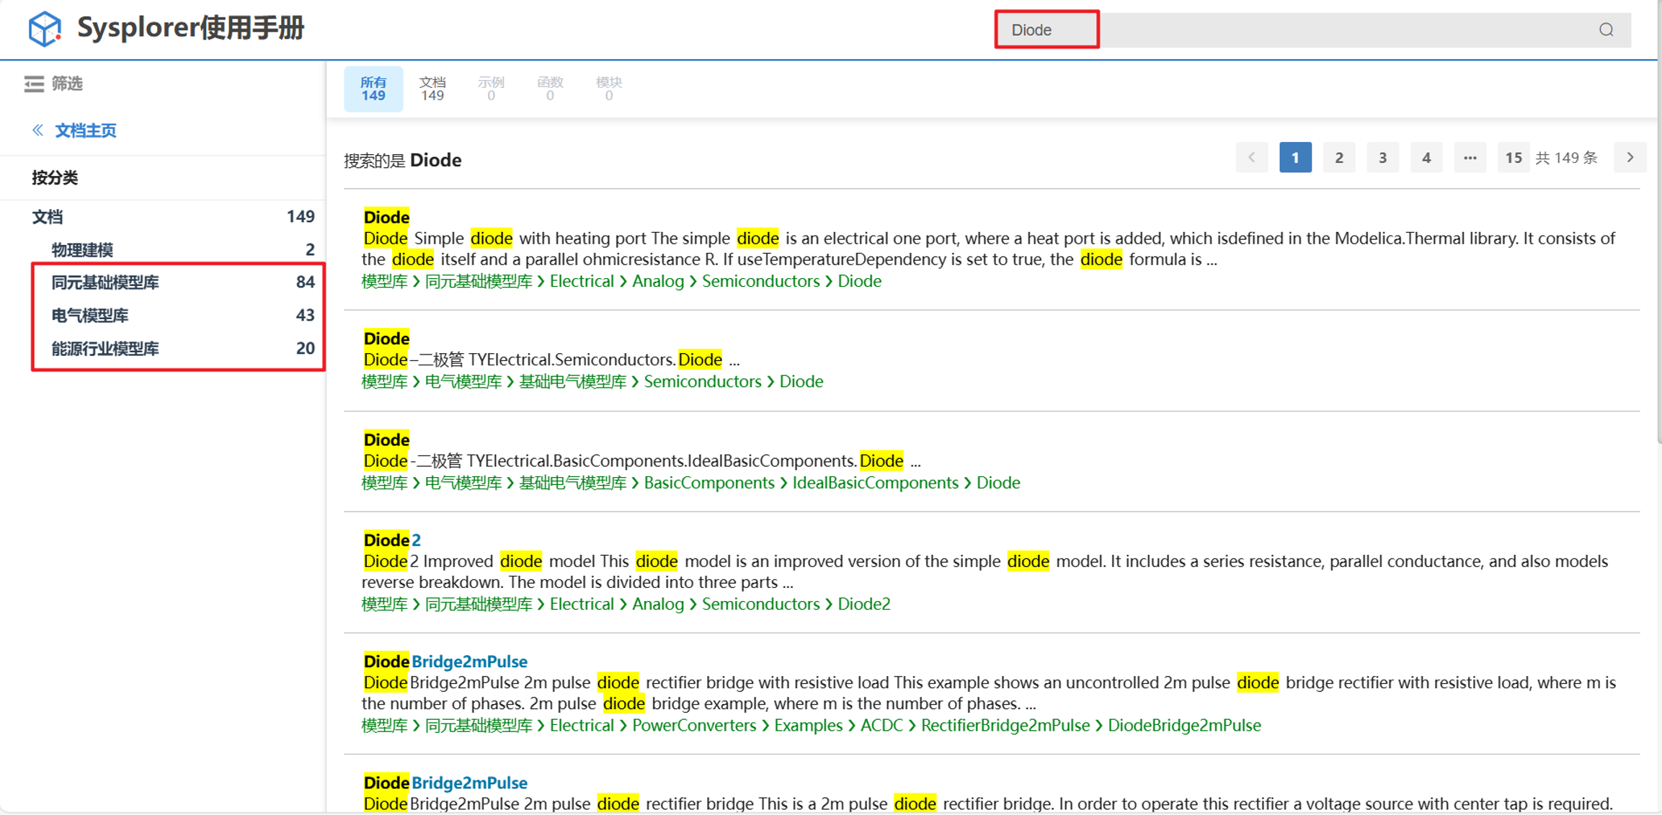
Task: Click the previous page arrow
Action: pos(1251,157)
